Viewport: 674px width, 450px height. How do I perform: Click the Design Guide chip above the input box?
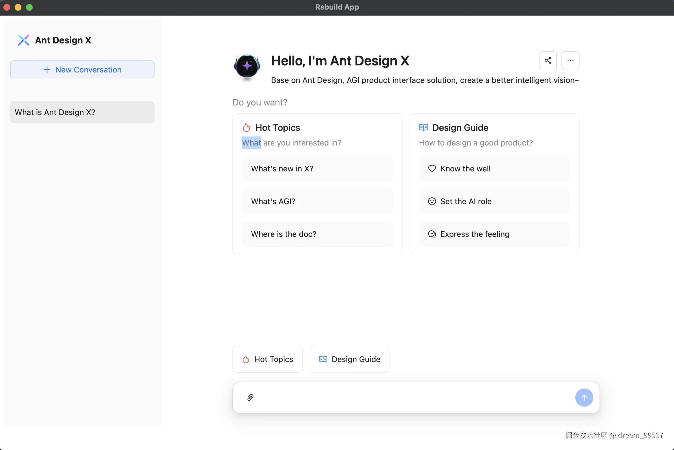point(350,359)
